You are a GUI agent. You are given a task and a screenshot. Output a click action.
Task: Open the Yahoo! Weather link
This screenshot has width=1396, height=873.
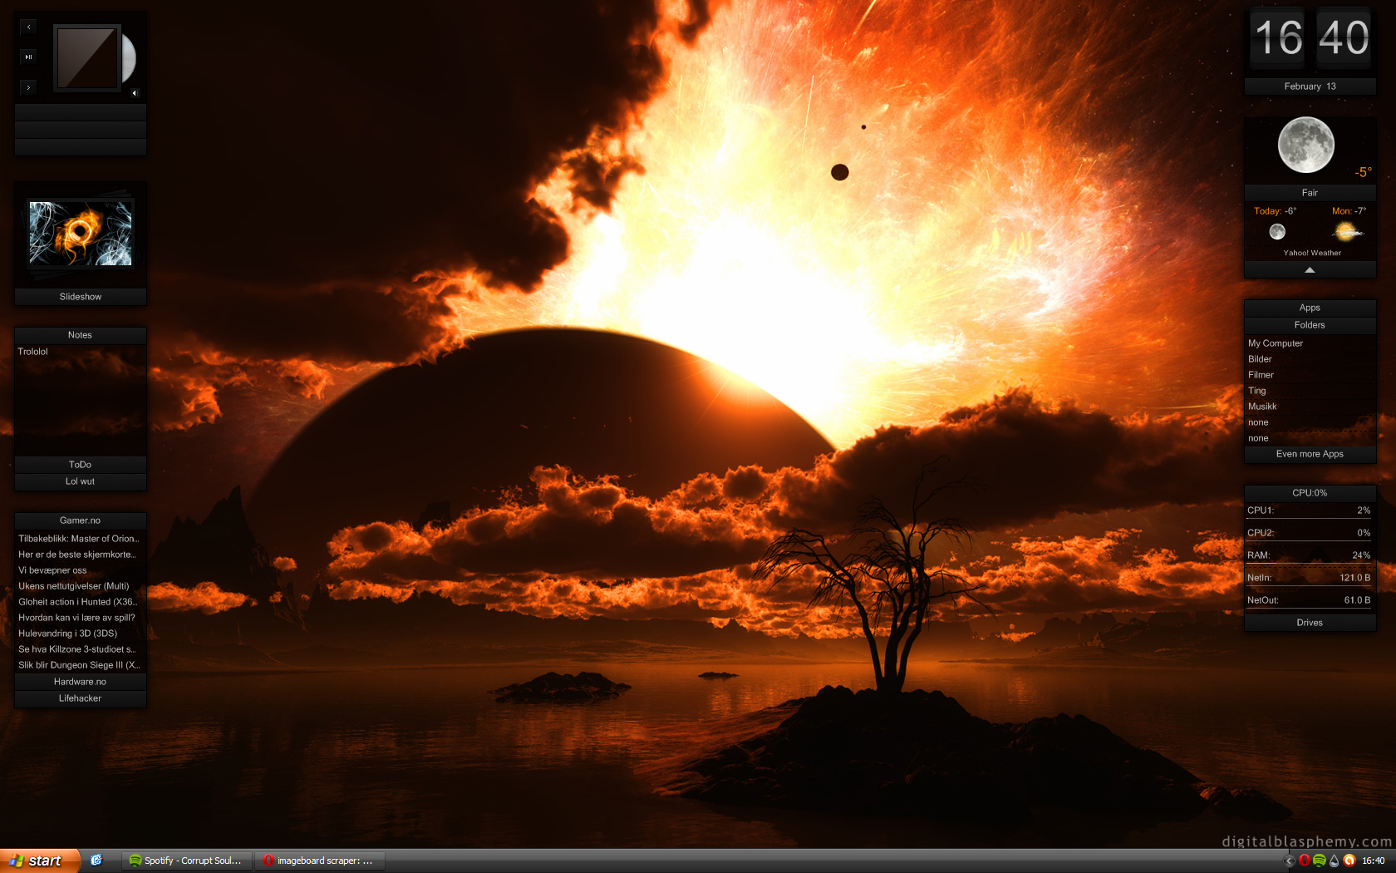[1312, 253]
